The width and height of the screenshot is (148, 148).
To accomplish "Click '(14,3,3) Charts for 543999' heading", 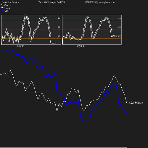I will [51, 2].
